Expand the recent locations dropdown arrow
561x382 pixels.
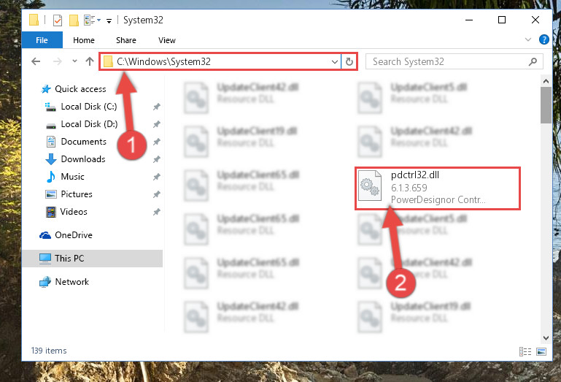74,61
